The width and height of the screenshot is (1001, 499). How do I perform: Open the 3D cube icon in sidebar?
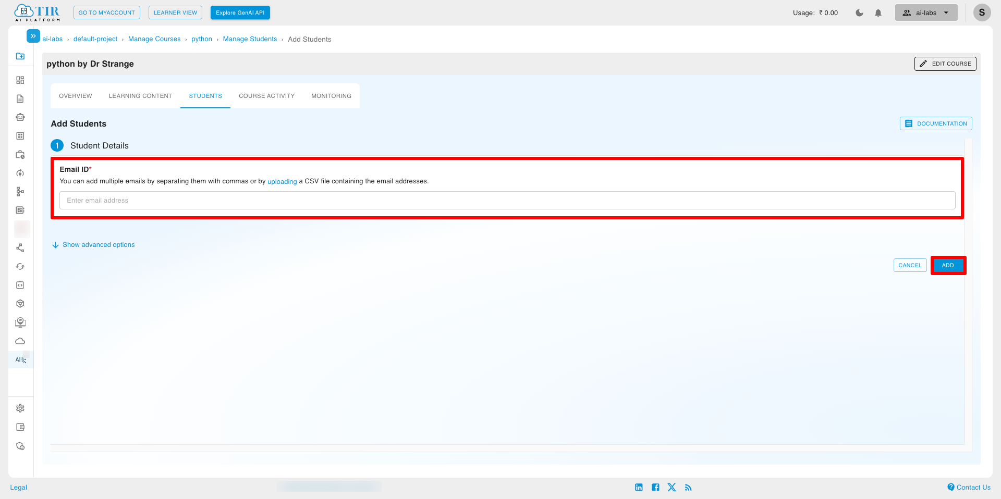click(20, 304)
